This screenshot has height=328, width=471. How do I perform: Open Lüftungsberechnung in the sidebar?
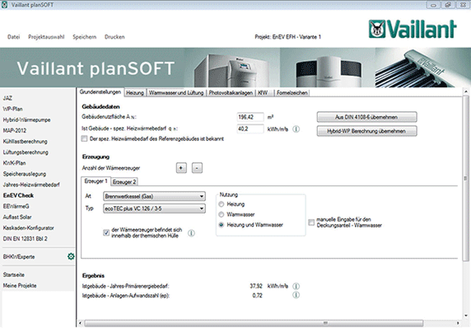26,152
